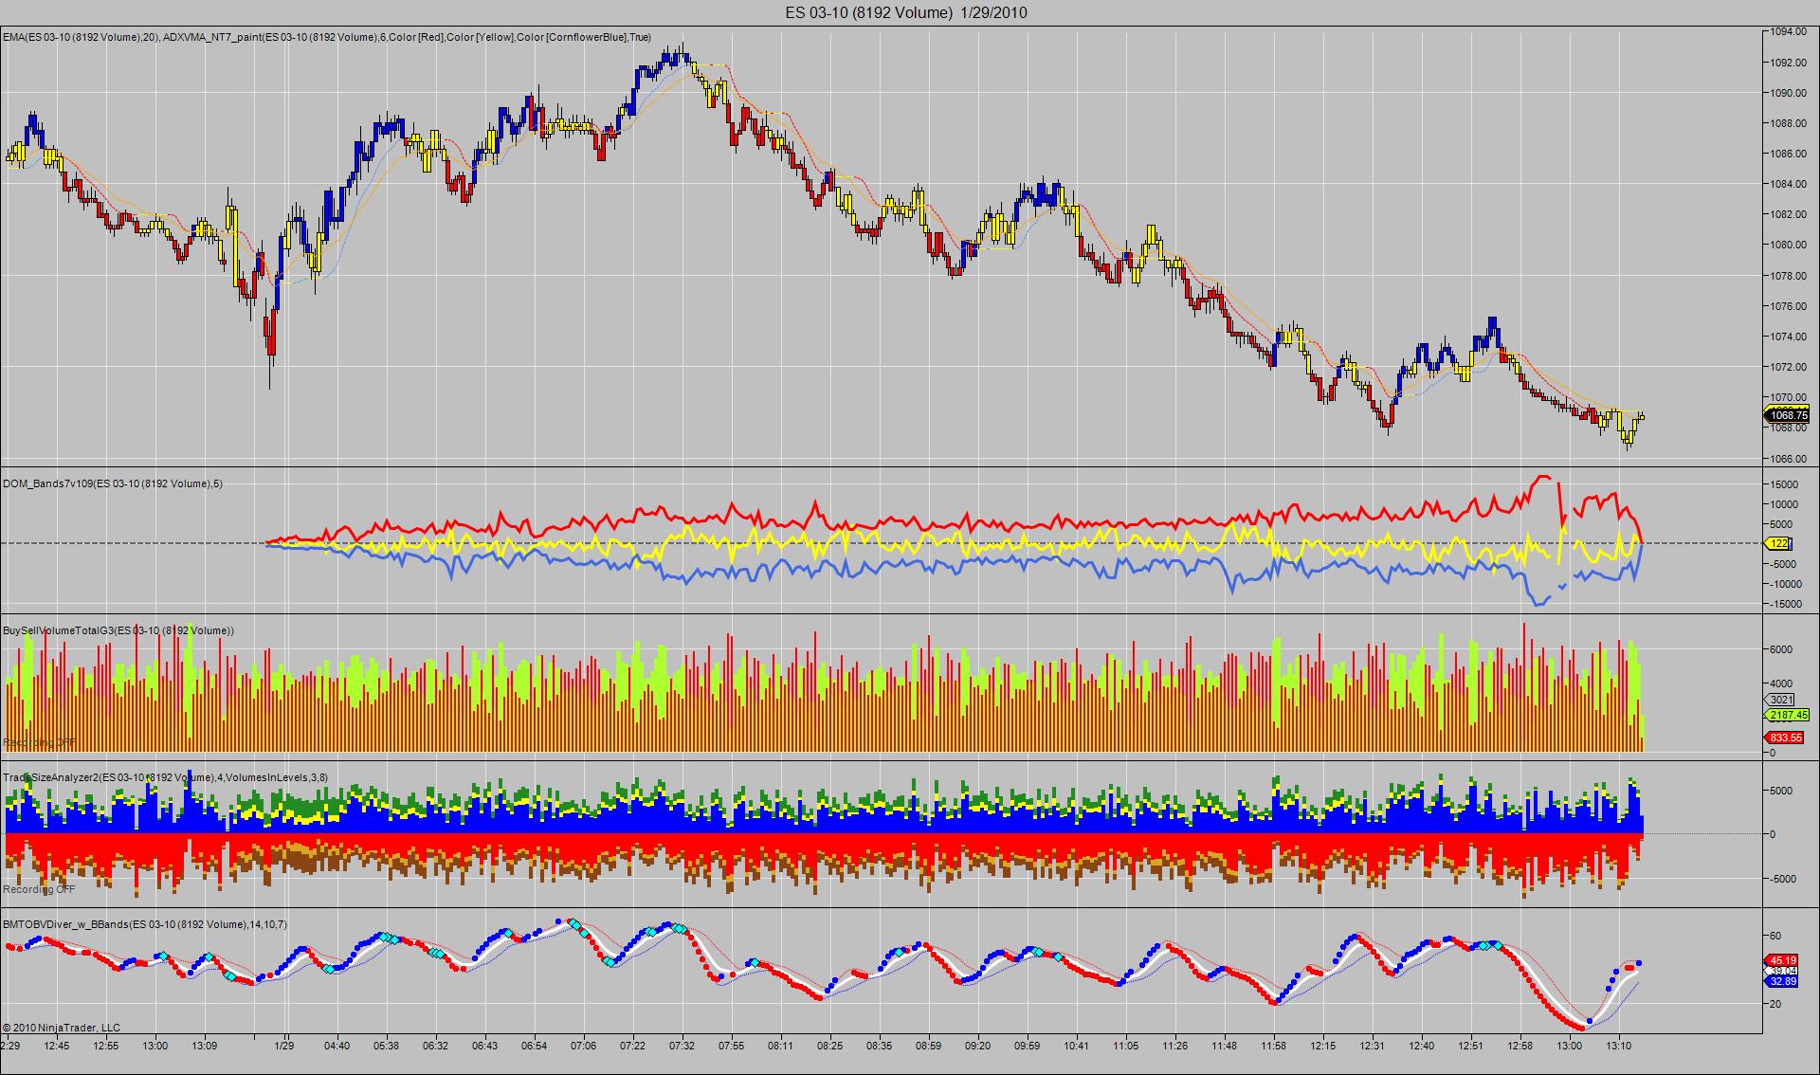The width and height of the screenshot is (1820, 1075).
Task: Click the 1086.00 price axis label
Action: (x=1788, y=154)
